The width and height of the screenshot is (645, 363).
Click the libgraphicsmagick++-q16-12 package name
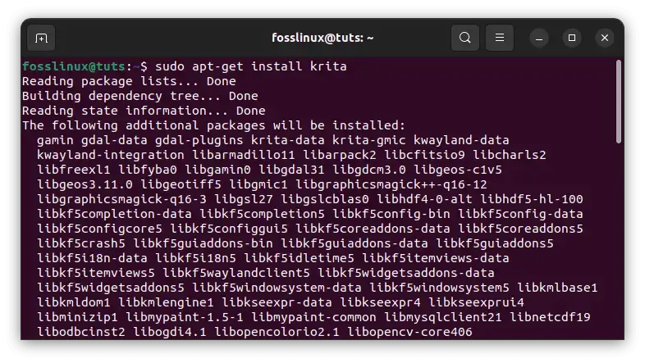(391, 184)
